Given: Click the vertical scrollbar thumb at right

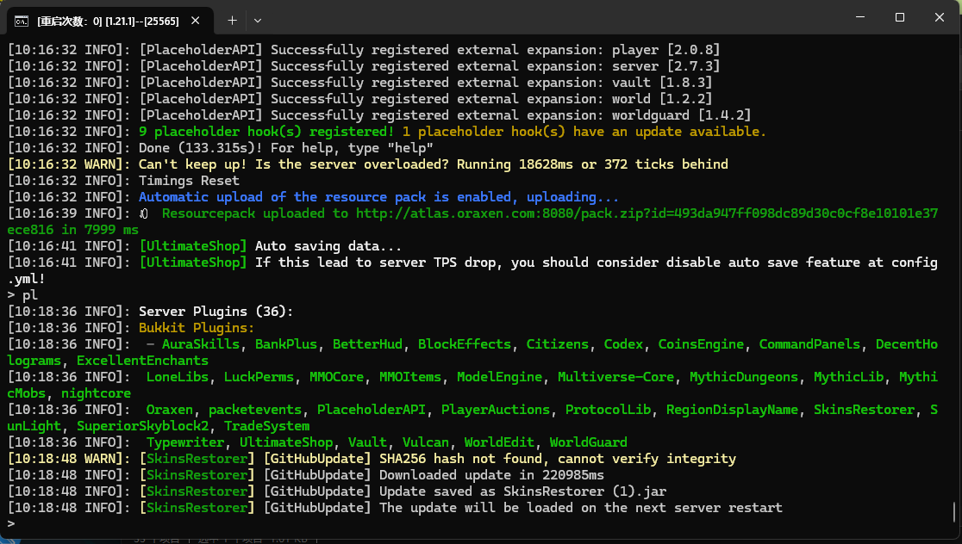Looking at the screenshot, I should tap(954, 512).
